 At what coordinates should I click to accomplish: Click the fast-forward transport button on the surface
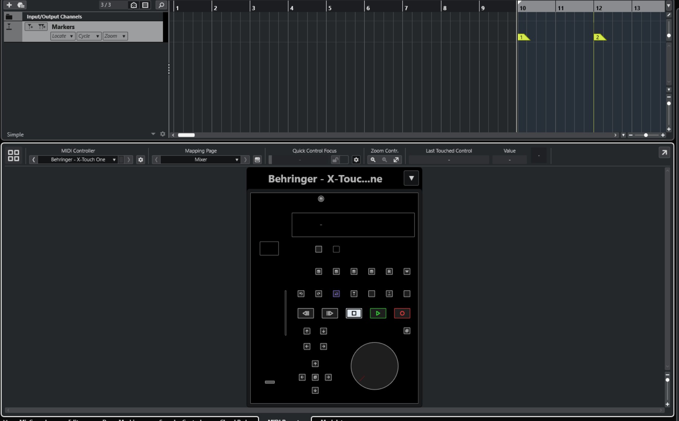[330, 313]
